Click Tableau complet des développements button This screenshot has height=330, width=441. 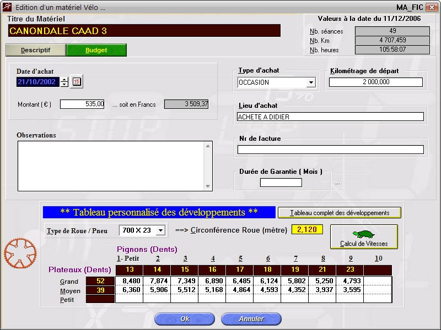340,213
